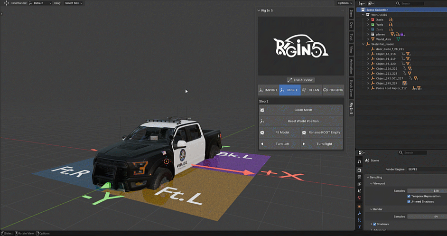The height and width of the screenshot is (236, 447).
Task: Click the Sketchfab_model empty object icon
Action: (x=368, y=44)
